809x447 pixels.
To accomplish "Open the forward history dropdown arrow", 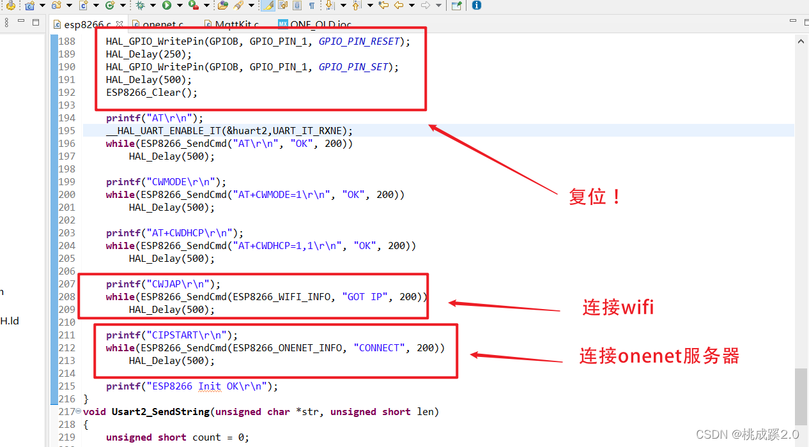I will (x=438, y=5).
